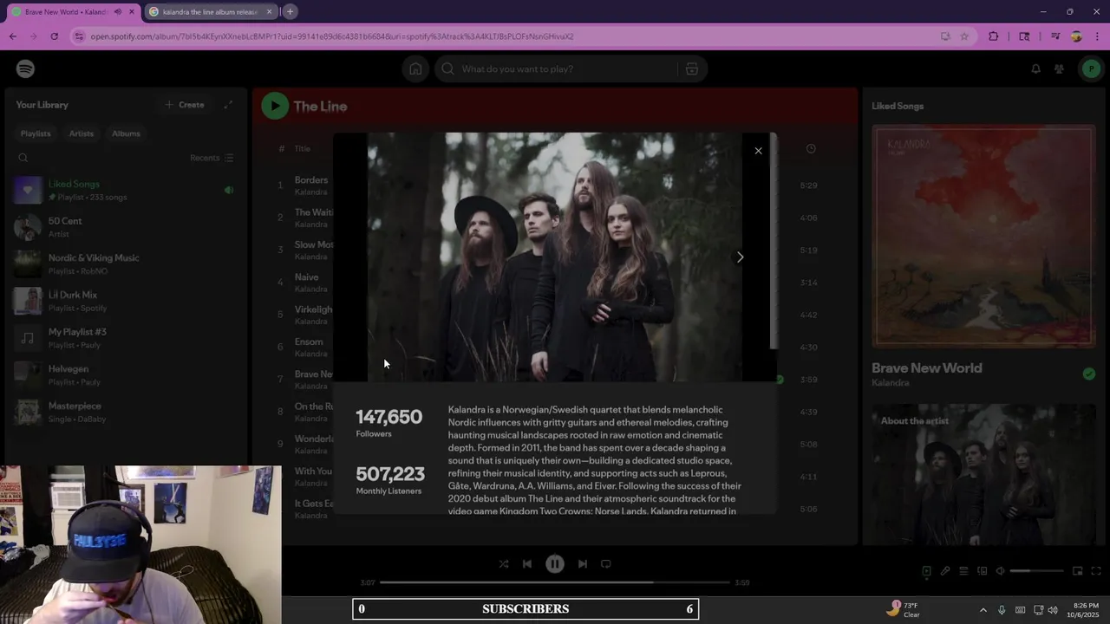Open Liked Songs playlist in library
This screenshot has width=1110, height=624.
124,190
